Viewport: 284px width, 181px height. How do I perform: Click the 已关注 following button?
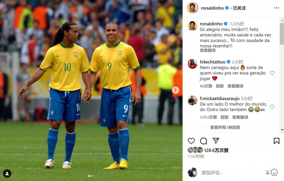pyautogui.click(x=239, y=8)
